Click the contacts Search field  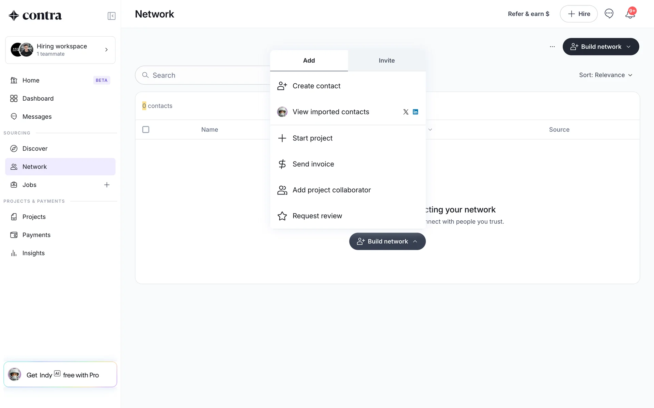point(204,75)
